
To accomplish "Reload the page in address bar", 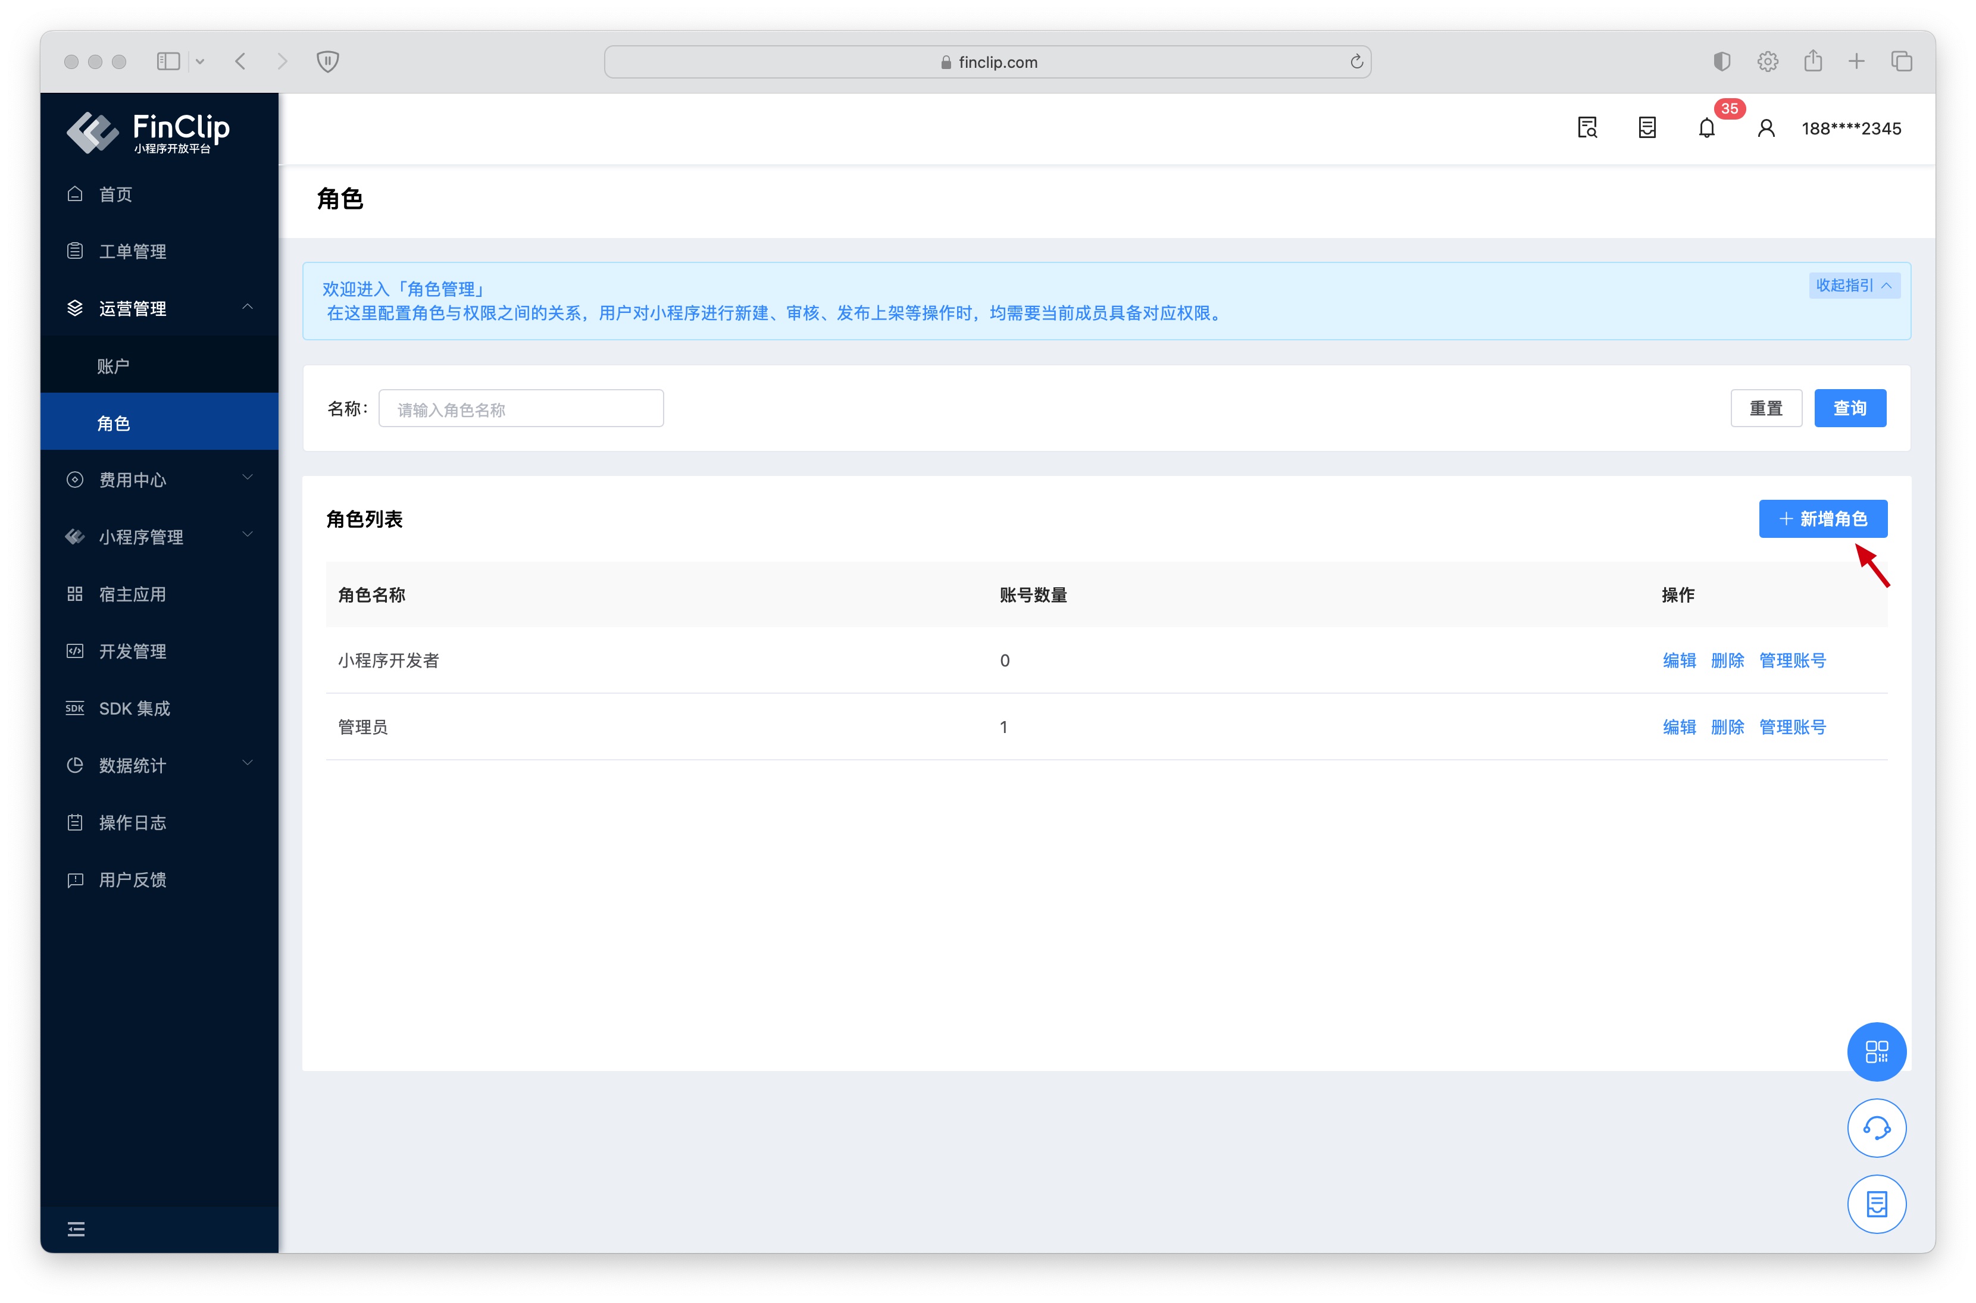I will pyautogui.click(x=1356, y=61).
